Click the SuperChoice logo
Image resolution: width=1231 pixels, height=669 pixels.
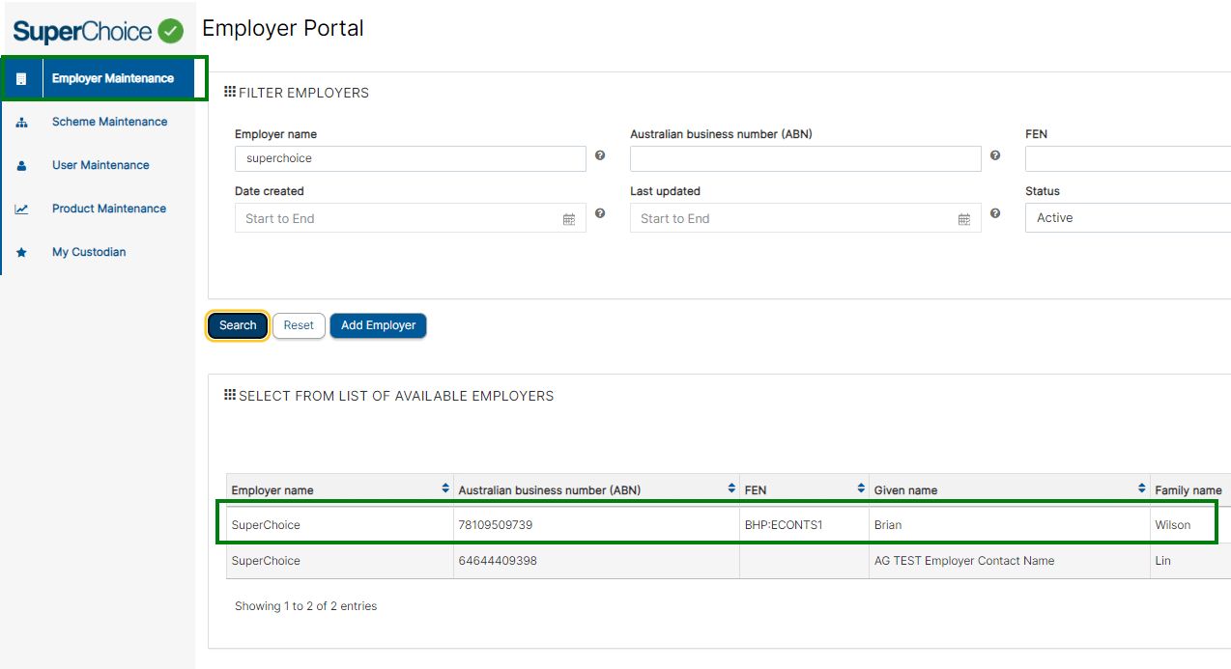pyautogui.click(x=98, y=31)
